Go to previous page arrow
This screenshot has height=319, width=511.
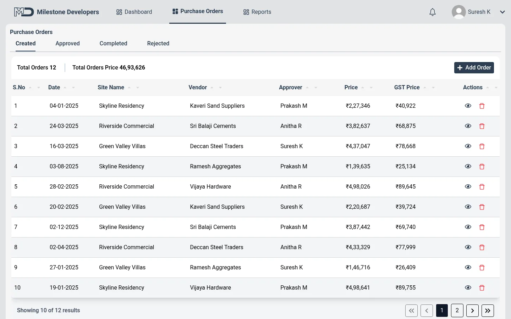(427, 310)
